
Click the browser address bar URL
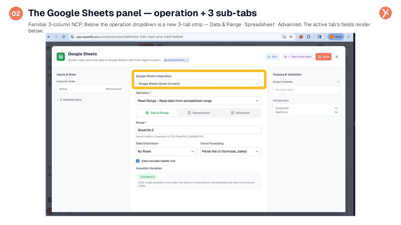(130, 37)
